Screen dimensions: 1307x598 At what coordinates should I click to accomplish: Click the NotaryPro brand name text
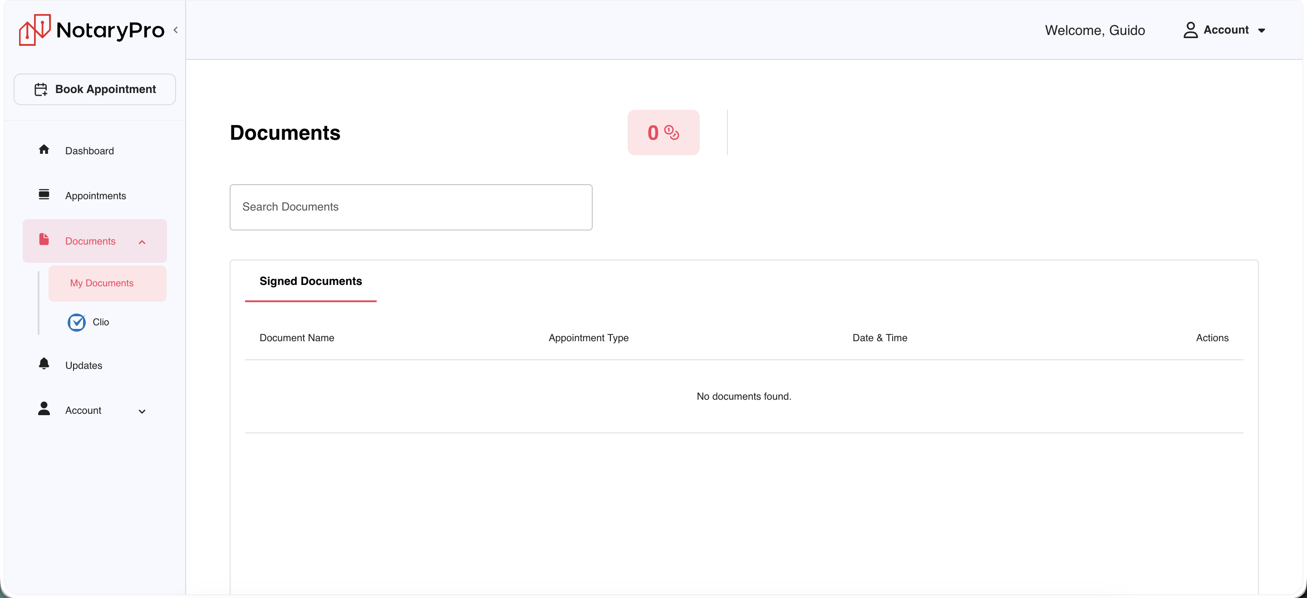[110, 30]
